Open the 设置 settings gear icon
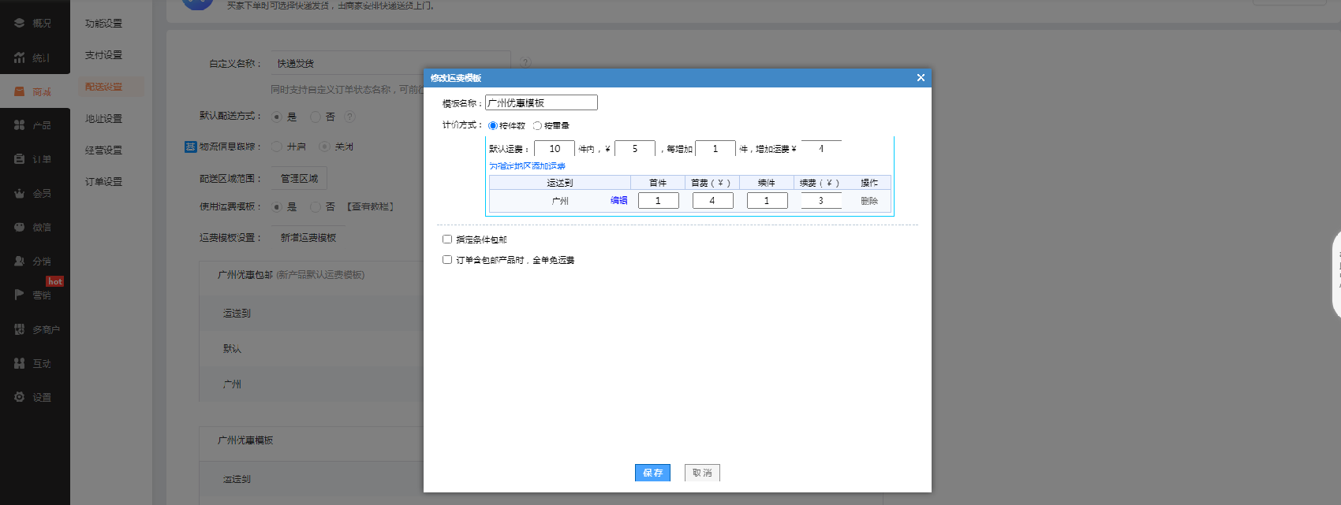 (20, 397)
